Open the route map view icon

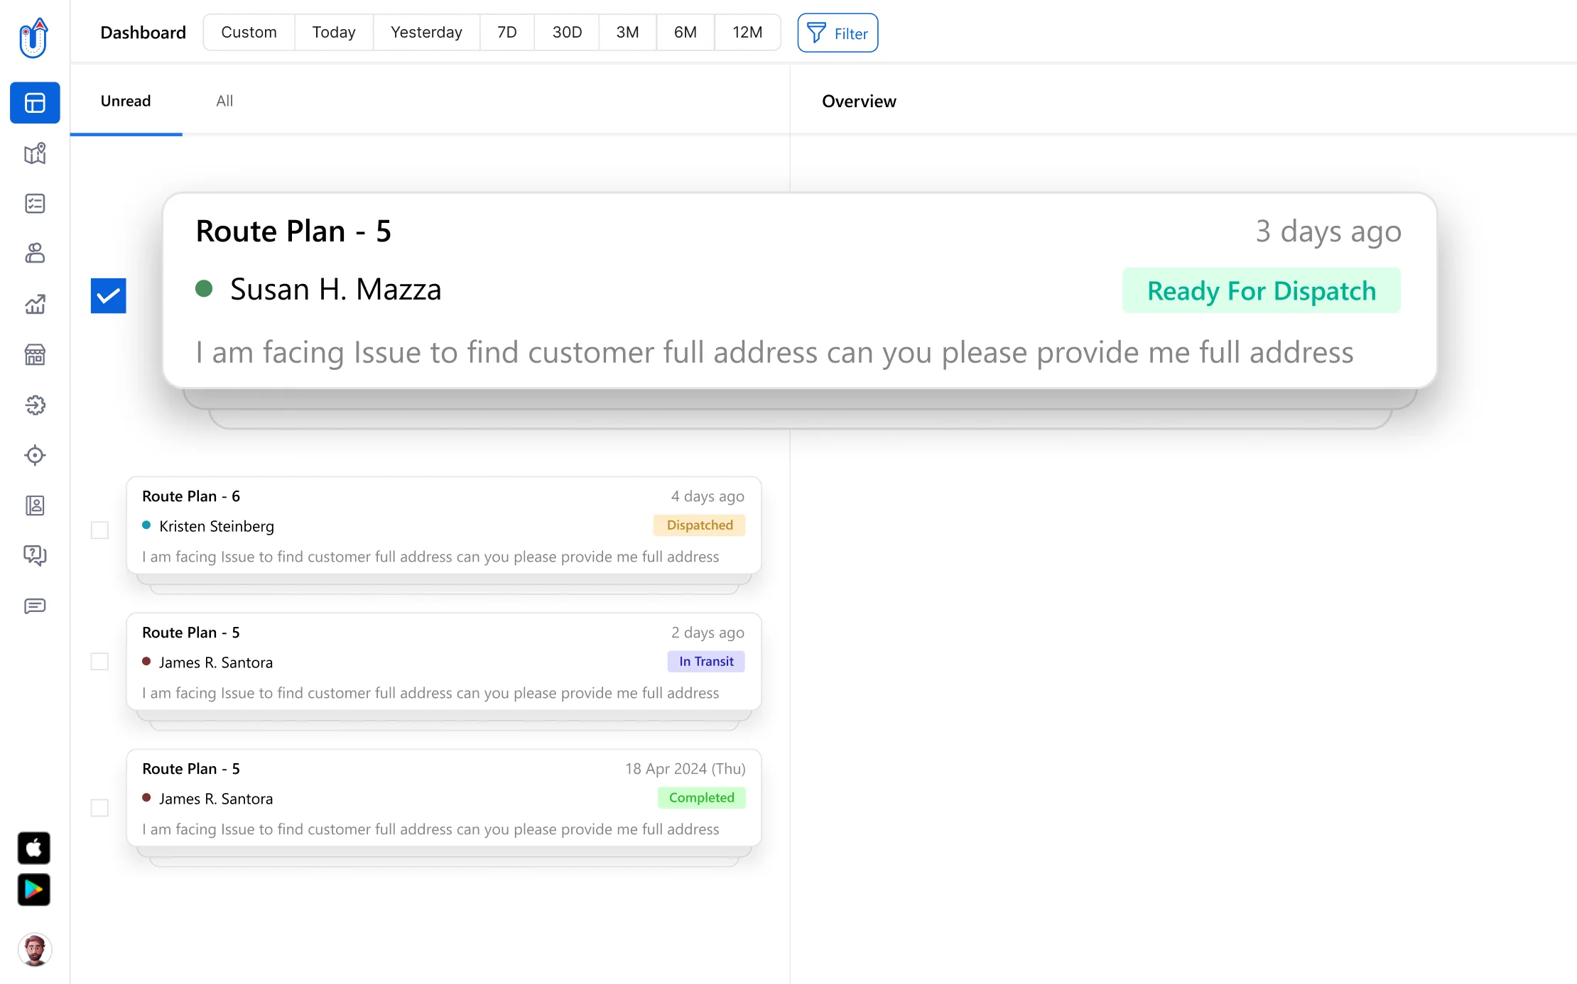34,153
